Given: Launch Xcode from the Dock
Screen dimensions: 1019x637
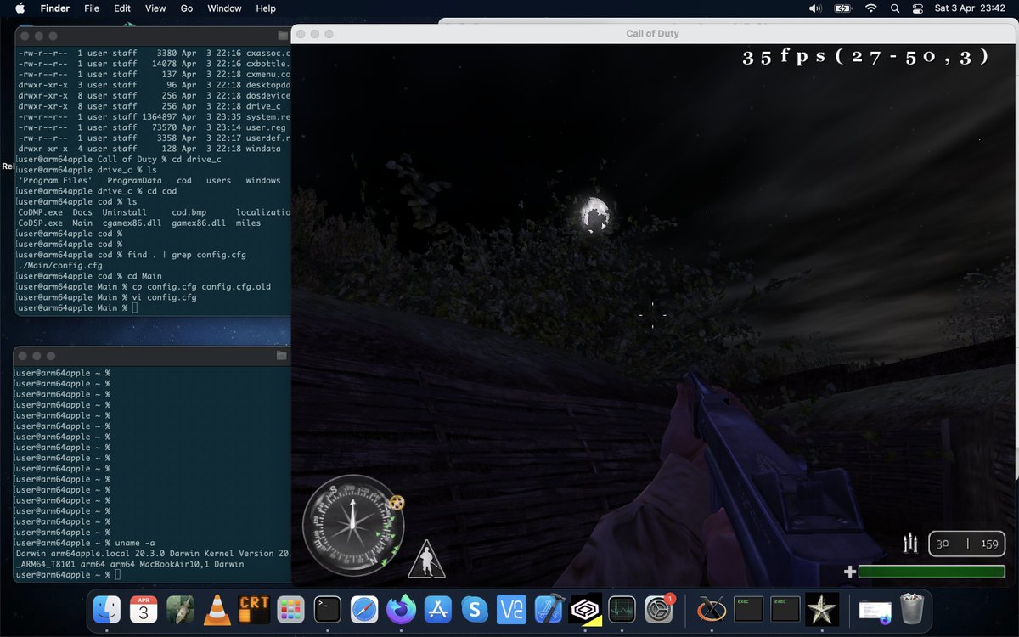Looking at the screenshot, I should 548,608.
